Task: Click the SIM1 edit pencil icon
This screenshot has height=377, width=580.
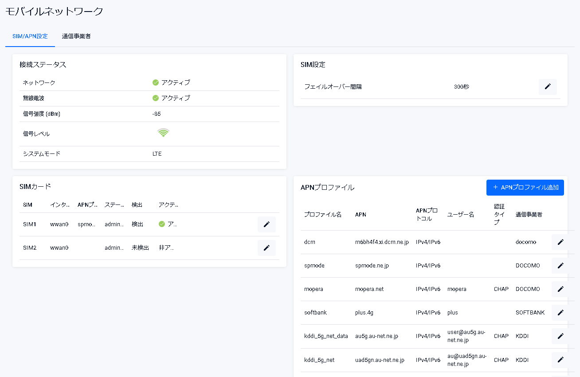Action: pos(266,224)
